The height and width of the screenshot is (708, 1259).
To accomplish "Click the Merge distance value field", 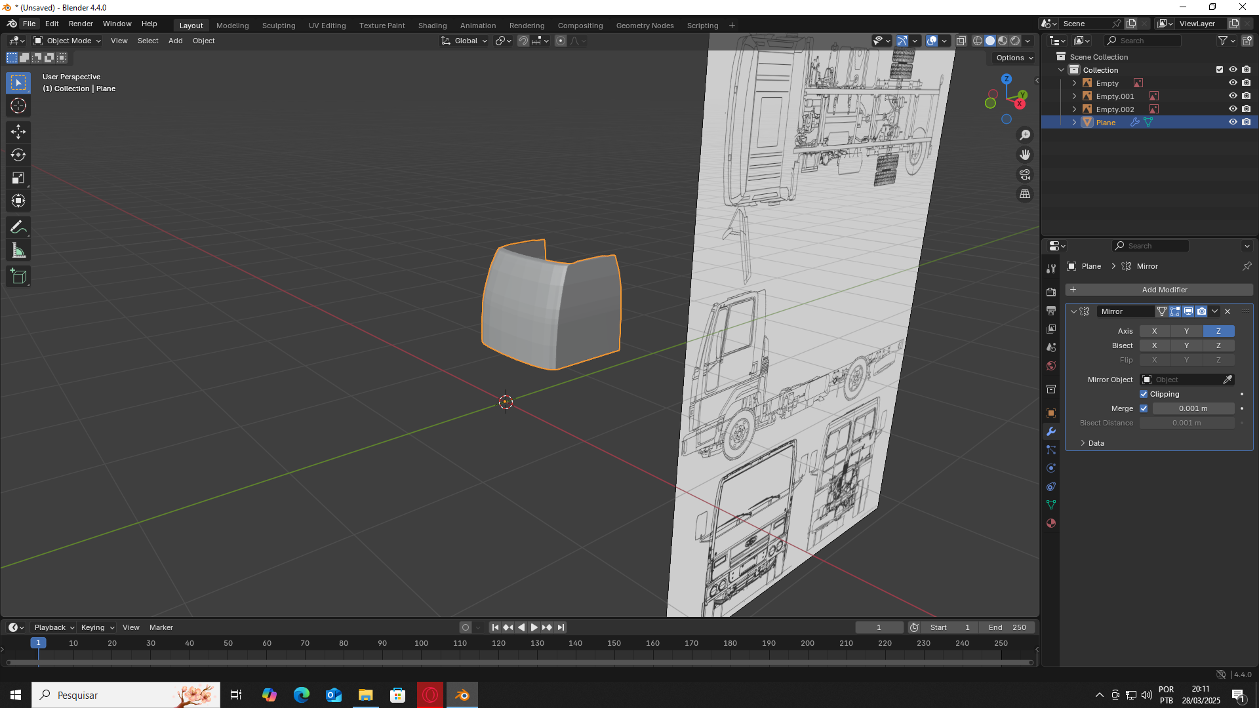I will click(x=1193, y=408).
